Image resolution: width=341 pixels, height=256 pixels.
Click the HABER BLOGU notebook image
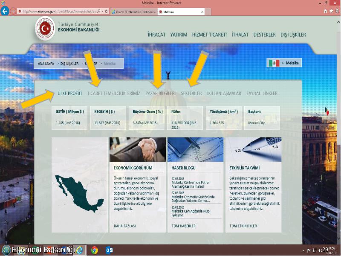click(195, 150)
